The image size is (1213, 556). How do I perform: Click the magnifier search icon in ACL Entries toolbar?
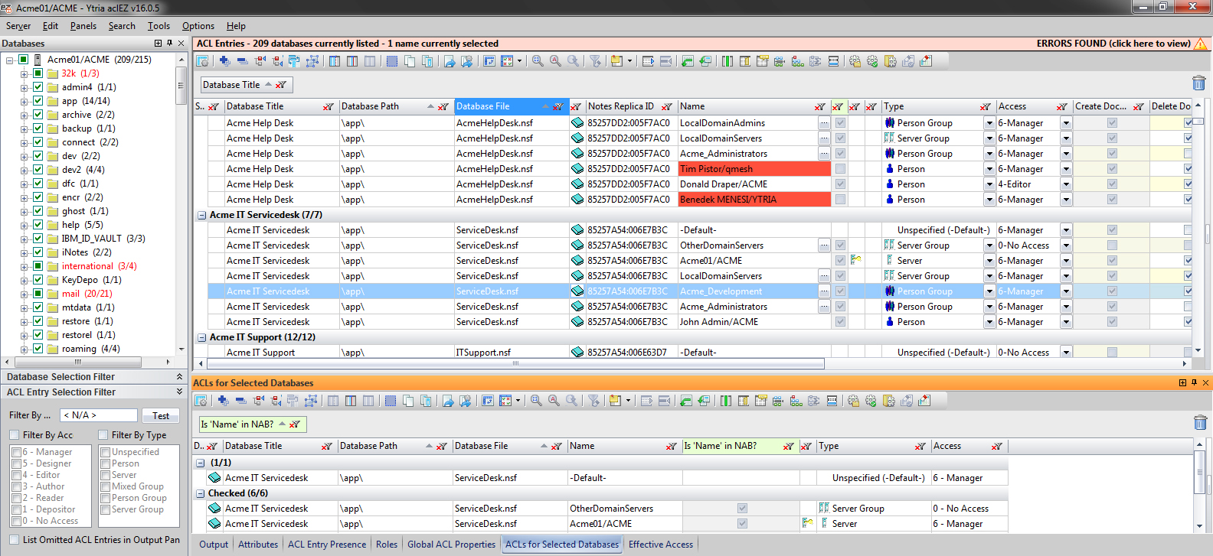(538, 61)
